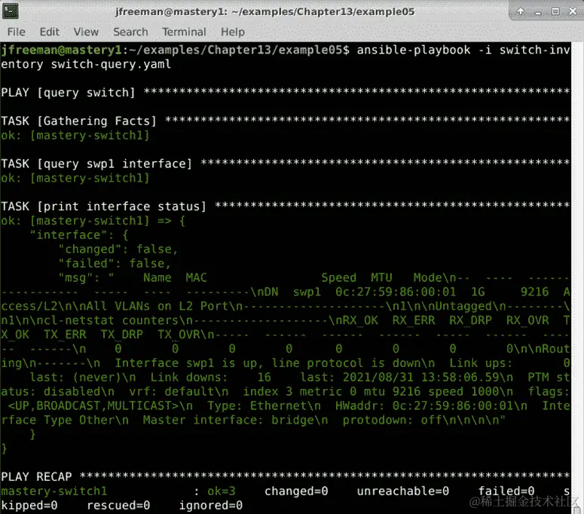Minimize the terminal window
This screenshot has height=514, width=584.
click(x=538, y=12)
